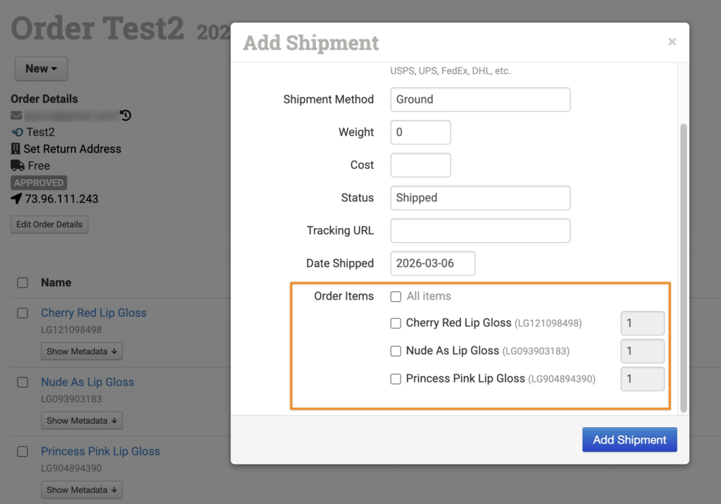Viewport: 721px width, 504px height.
Task: Open the New dropdown menu
Action: [41, 69]
